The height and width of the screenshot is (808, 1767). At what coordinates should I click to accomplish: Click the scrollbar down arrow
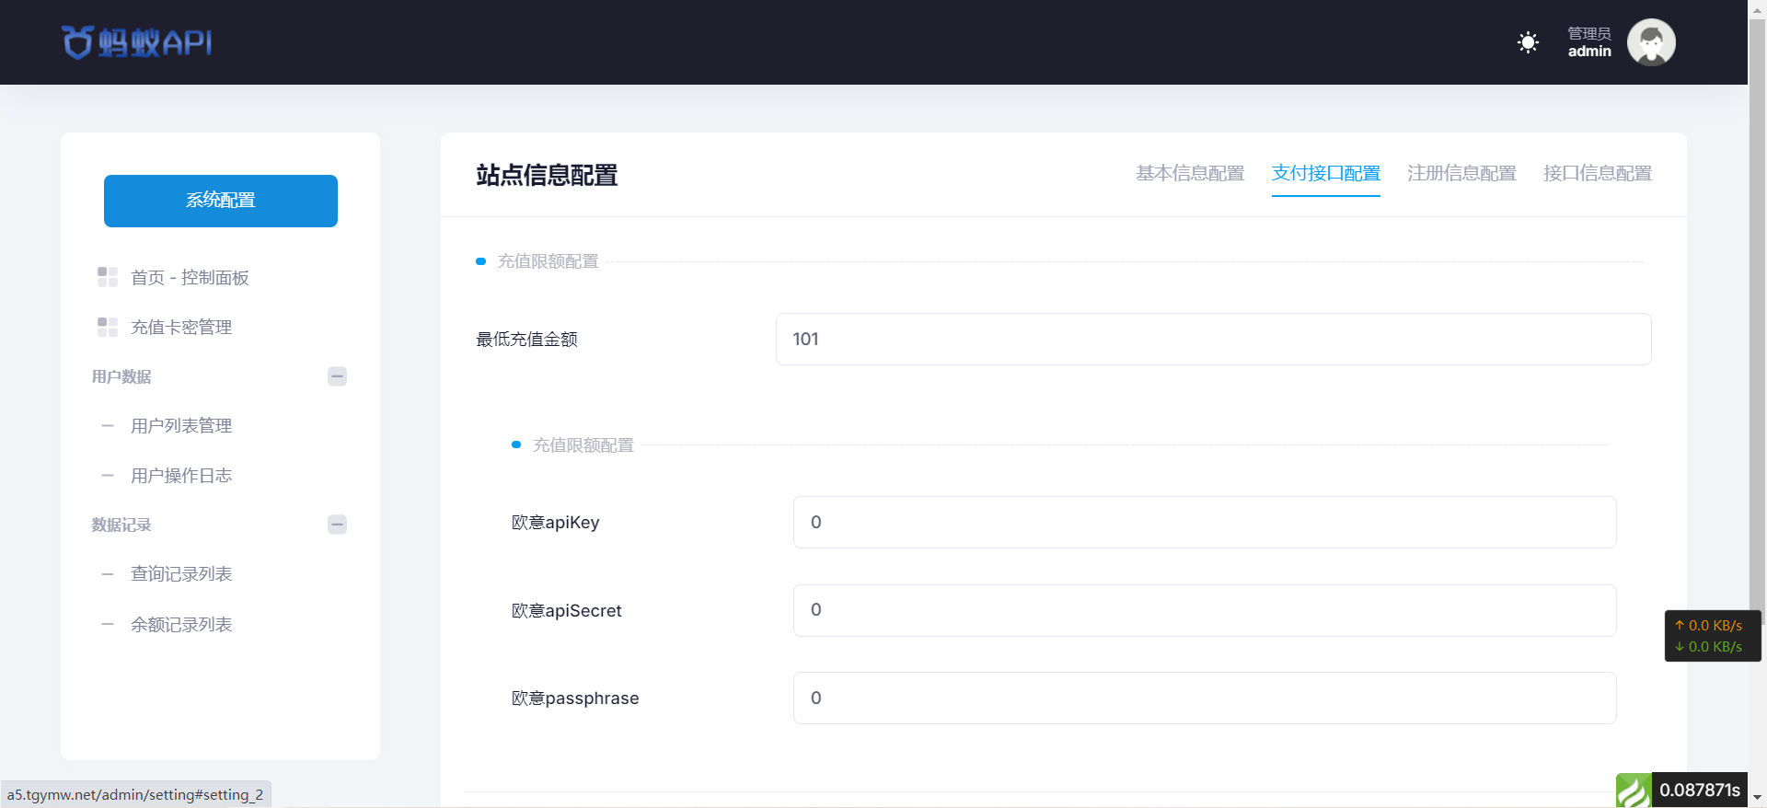(1757, 798)
